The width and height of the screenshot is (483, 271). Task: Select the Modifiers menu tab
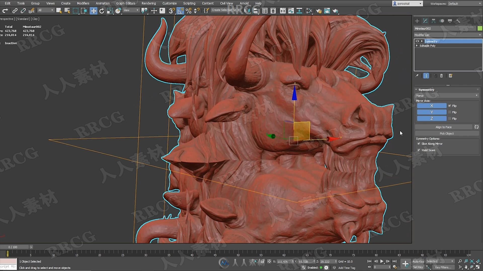click(x=83, y=3)
